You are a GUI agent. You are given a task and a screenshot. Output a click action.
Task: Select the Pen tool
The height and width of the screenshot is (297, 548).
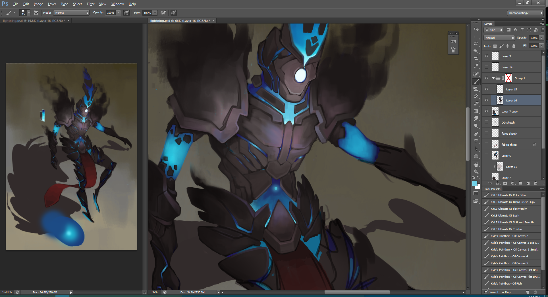coord(476,134)
